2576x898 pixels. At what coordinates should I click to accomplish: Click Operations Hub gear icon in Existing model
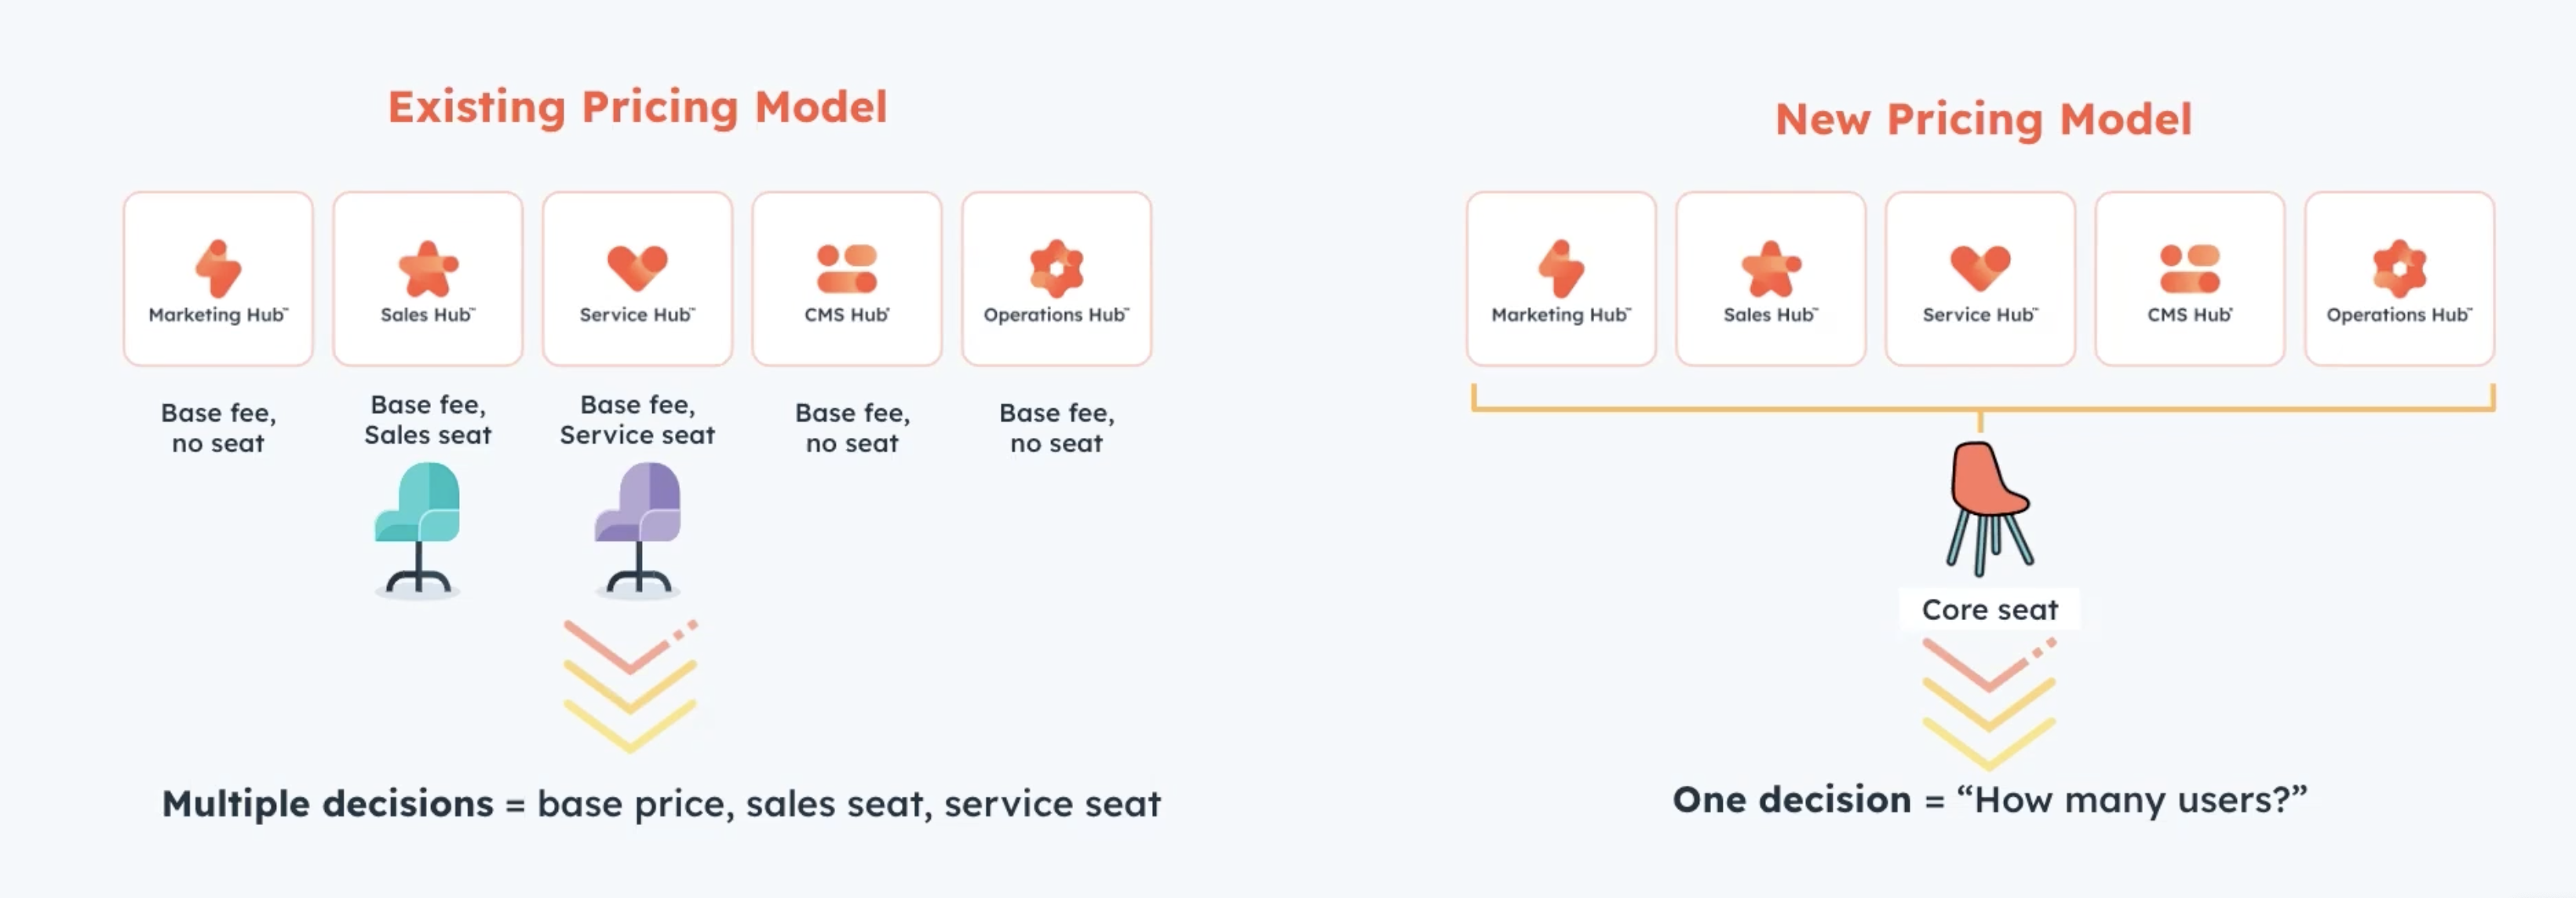1056,268
